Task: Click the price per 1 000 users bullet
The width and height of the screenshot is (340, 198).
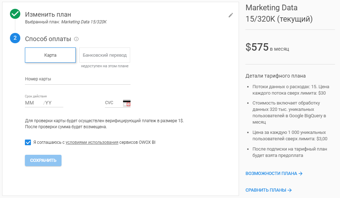Action: [290, 136]
